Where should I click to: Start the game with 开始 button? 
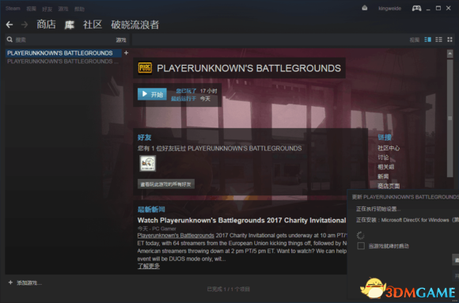[152, 94]
